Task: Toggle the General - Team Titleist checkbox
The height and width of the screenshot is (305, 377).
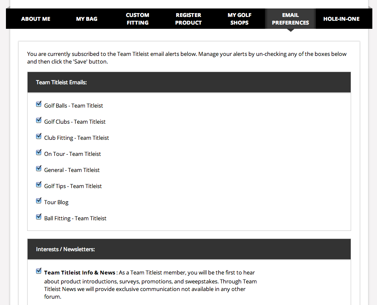Action: coord(39,169)
